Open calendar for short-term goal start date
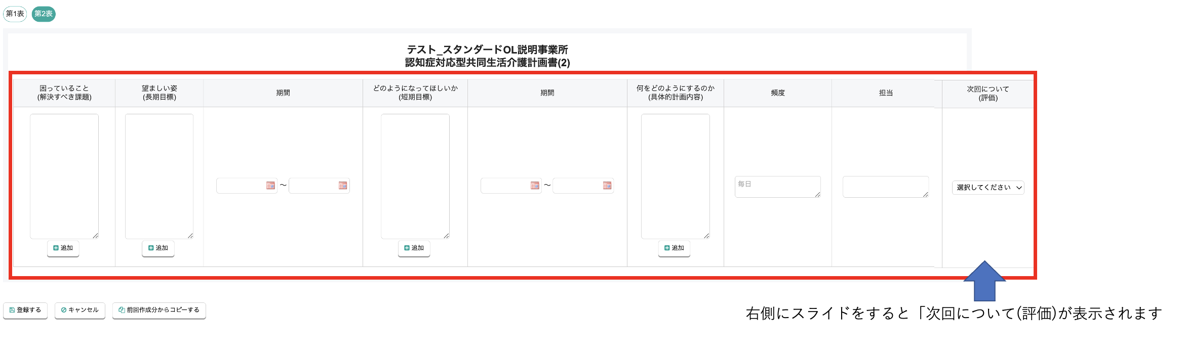Viewport: 1185px width, 356px height. 535,186
